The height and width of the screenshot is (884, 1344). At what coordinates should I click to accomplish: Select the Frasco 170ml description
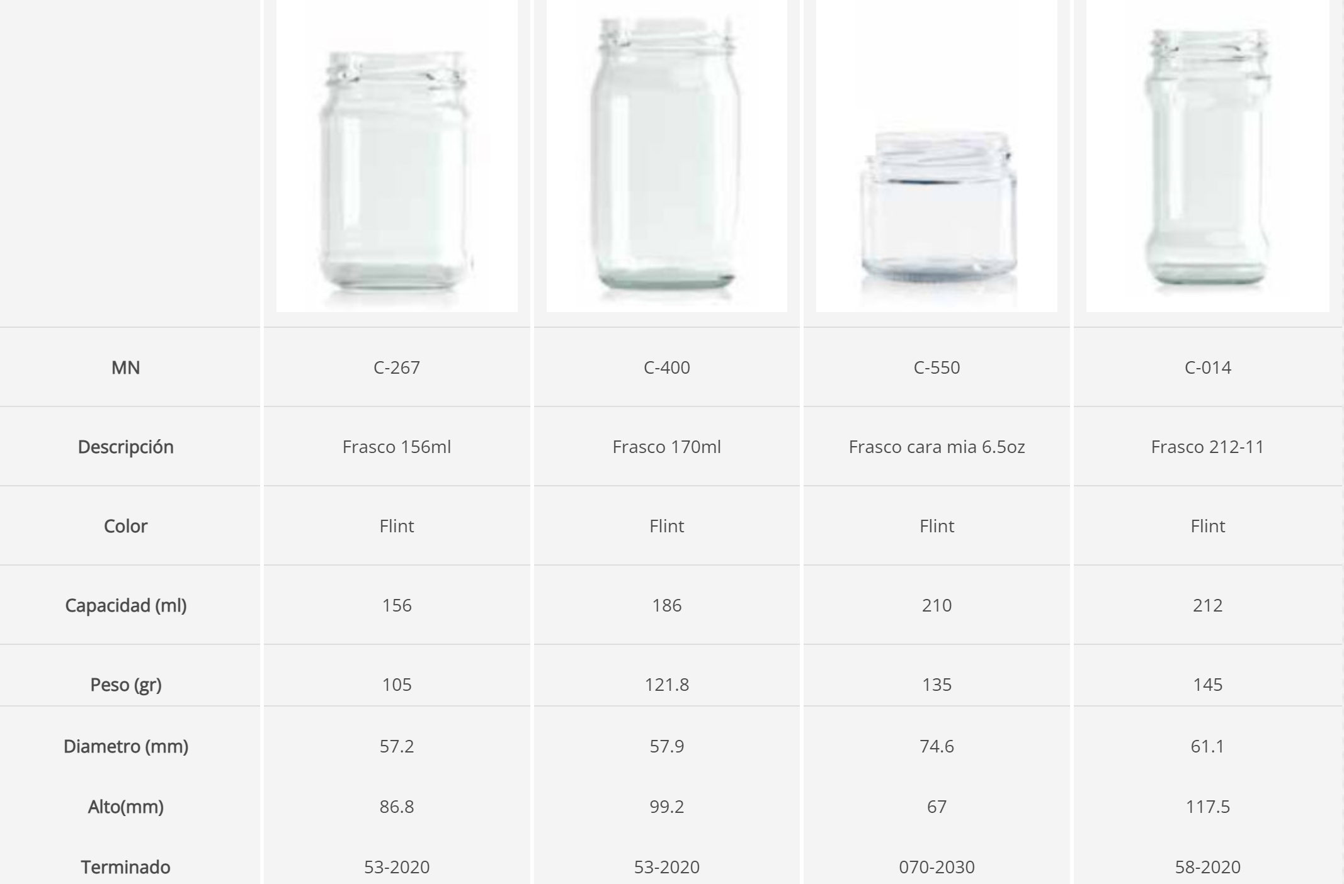666,447
